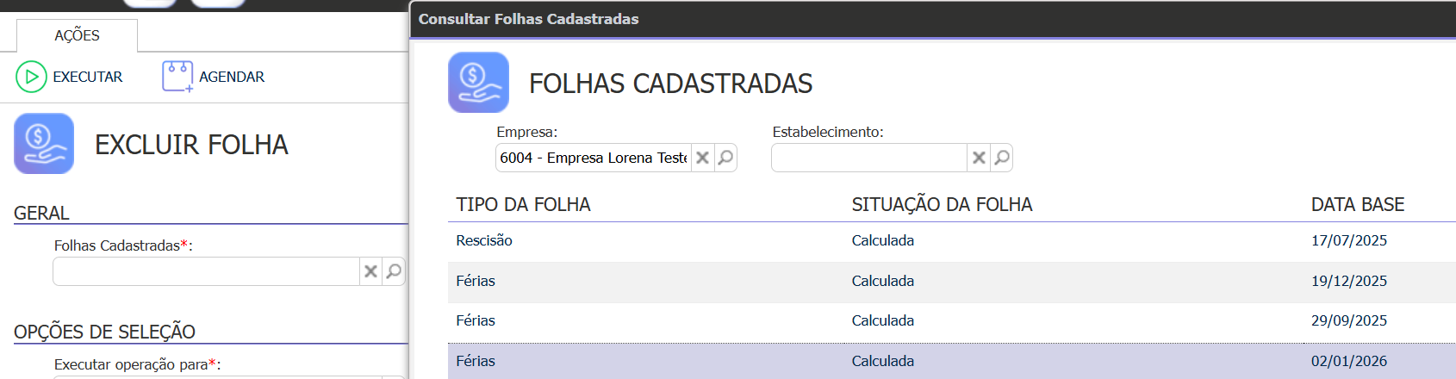The height and width of the screenshot is (379, 1456).
Task: Open the Estabelecimento lookup magnifier
Action: 1002,158
